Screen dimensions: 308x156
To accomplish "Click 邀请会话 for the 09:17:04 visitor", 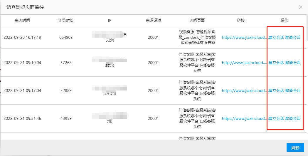I will coord(292,90).
